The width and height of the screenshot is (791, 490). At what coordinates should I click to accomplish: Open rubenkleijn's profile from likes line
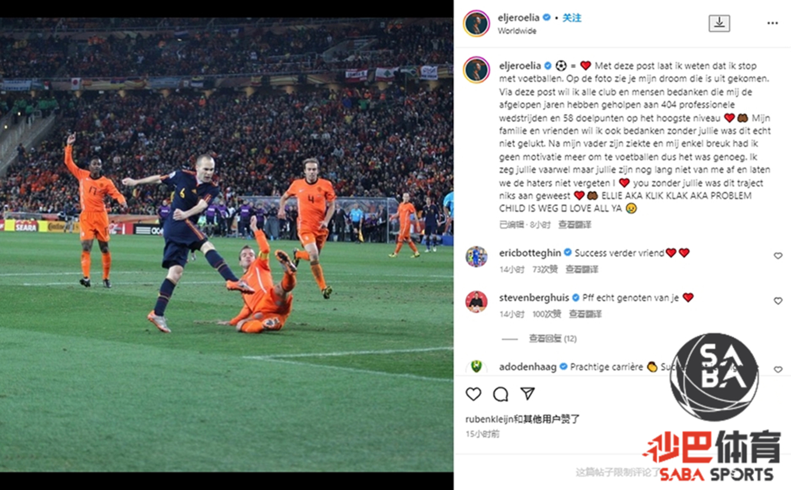point(488,419)
